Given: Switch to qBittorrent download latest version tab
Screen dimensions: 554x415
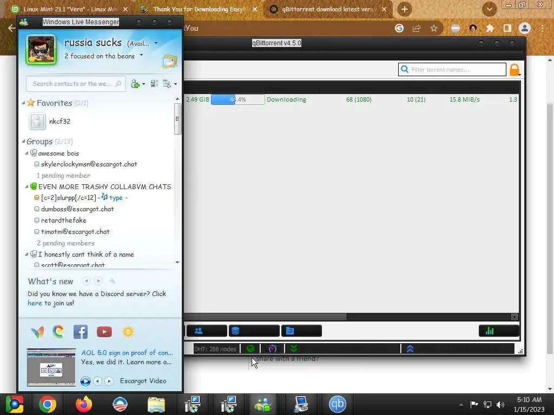Looking at the screenshot, I should [x=327, y=9].
